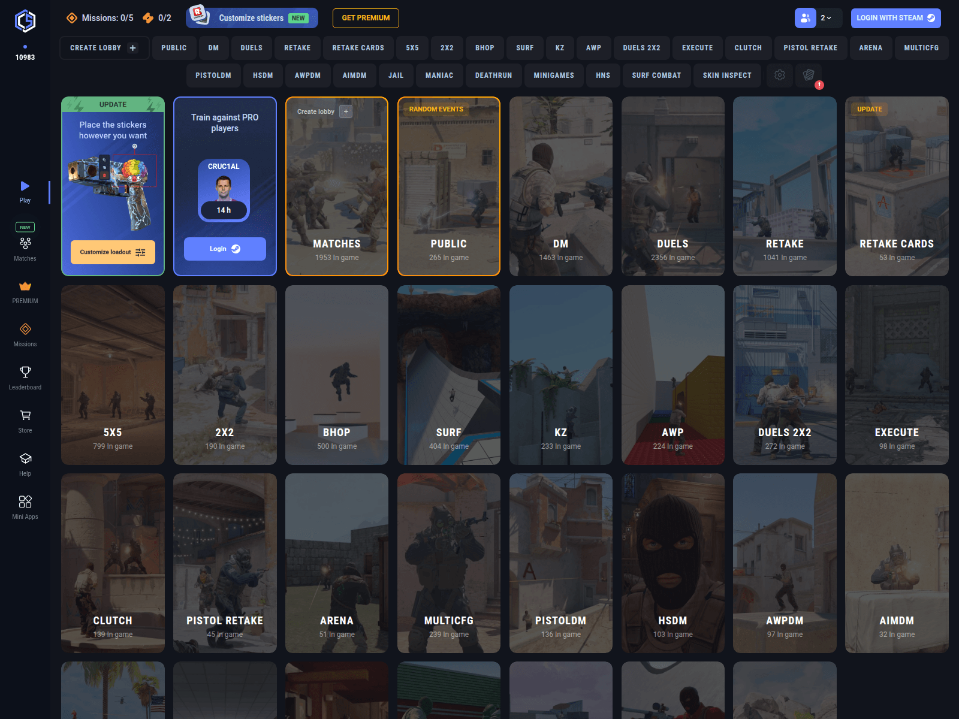959x719 pixels.
Task: Switch to the RETAKE CARDS mode filter
Action: point(358,47)
